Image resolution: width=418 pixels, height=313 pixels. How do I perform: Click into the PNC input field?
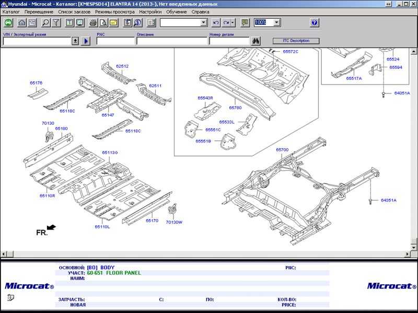(115, 41)
